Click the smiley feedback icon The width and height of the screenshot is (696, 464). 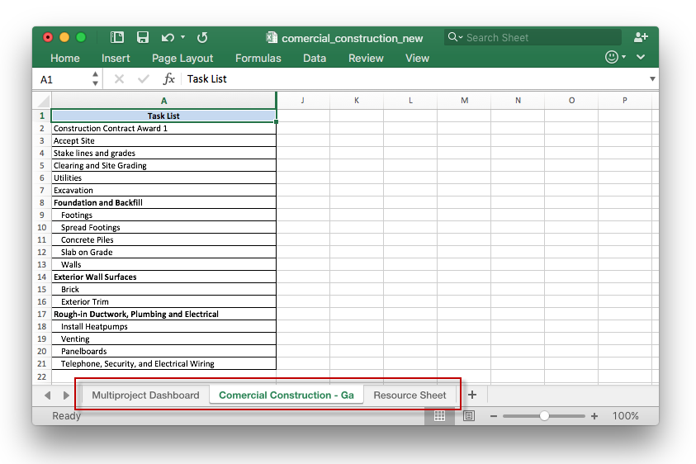[x=612, y=57]
